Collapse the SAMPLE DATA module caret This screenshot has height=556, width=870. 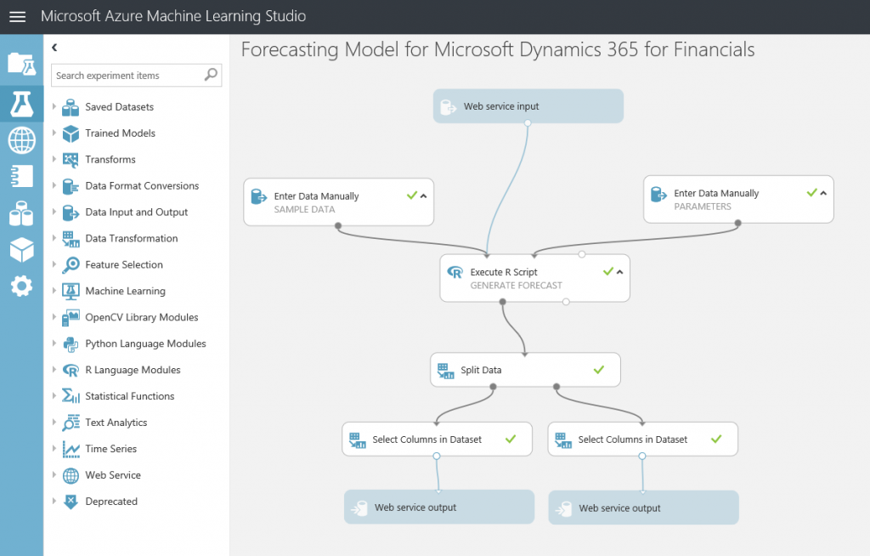pos(424,196)
